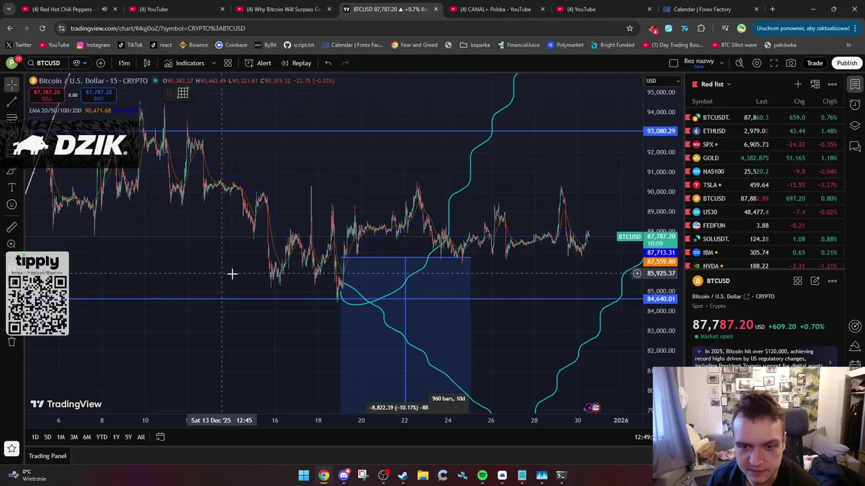Toggle the red flag on TSLA row
The image size is (865, 486).
[688, 185]
